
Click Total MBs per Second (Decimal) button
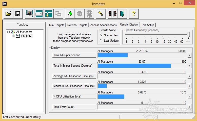[x=74, y=66]
